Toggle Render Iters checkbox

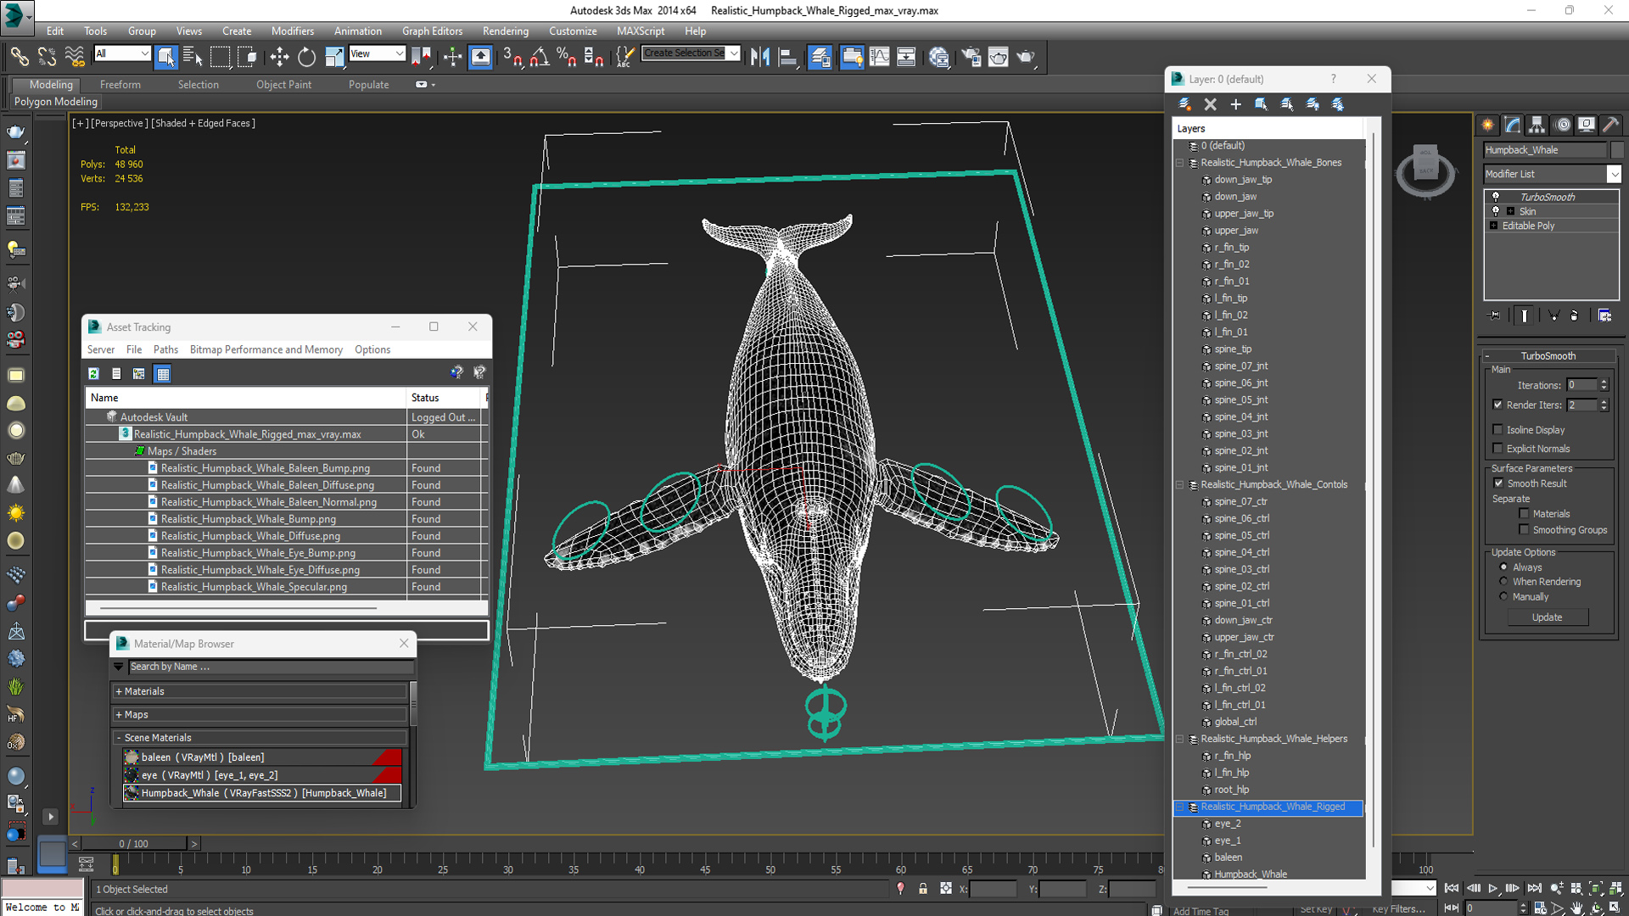[1497, 405]
